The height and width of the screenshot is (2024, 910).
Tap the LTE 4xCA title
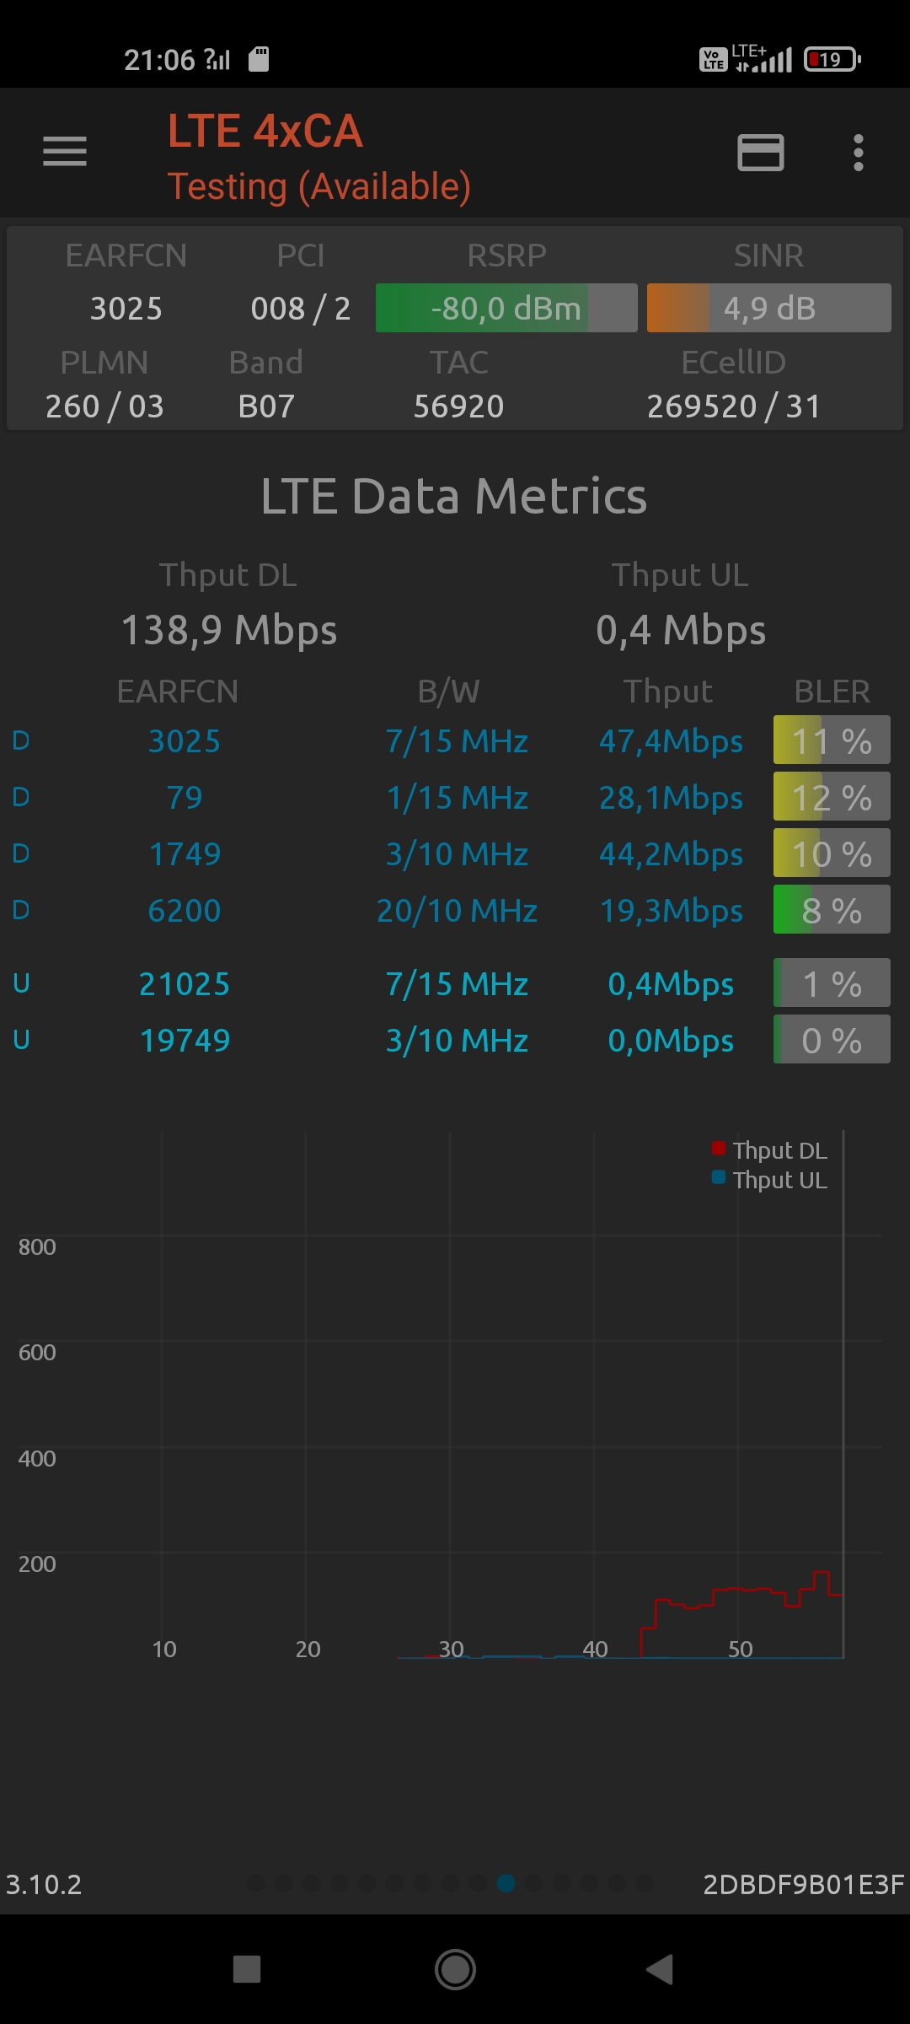click(265, 132)
